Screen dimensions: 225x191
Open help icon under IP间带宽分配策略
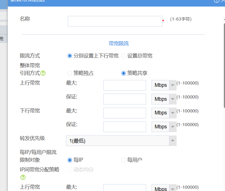tap(23, 177)
